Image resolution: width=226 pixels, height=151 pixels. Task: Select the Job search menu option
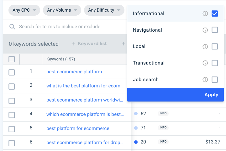[x=176, y=79]
